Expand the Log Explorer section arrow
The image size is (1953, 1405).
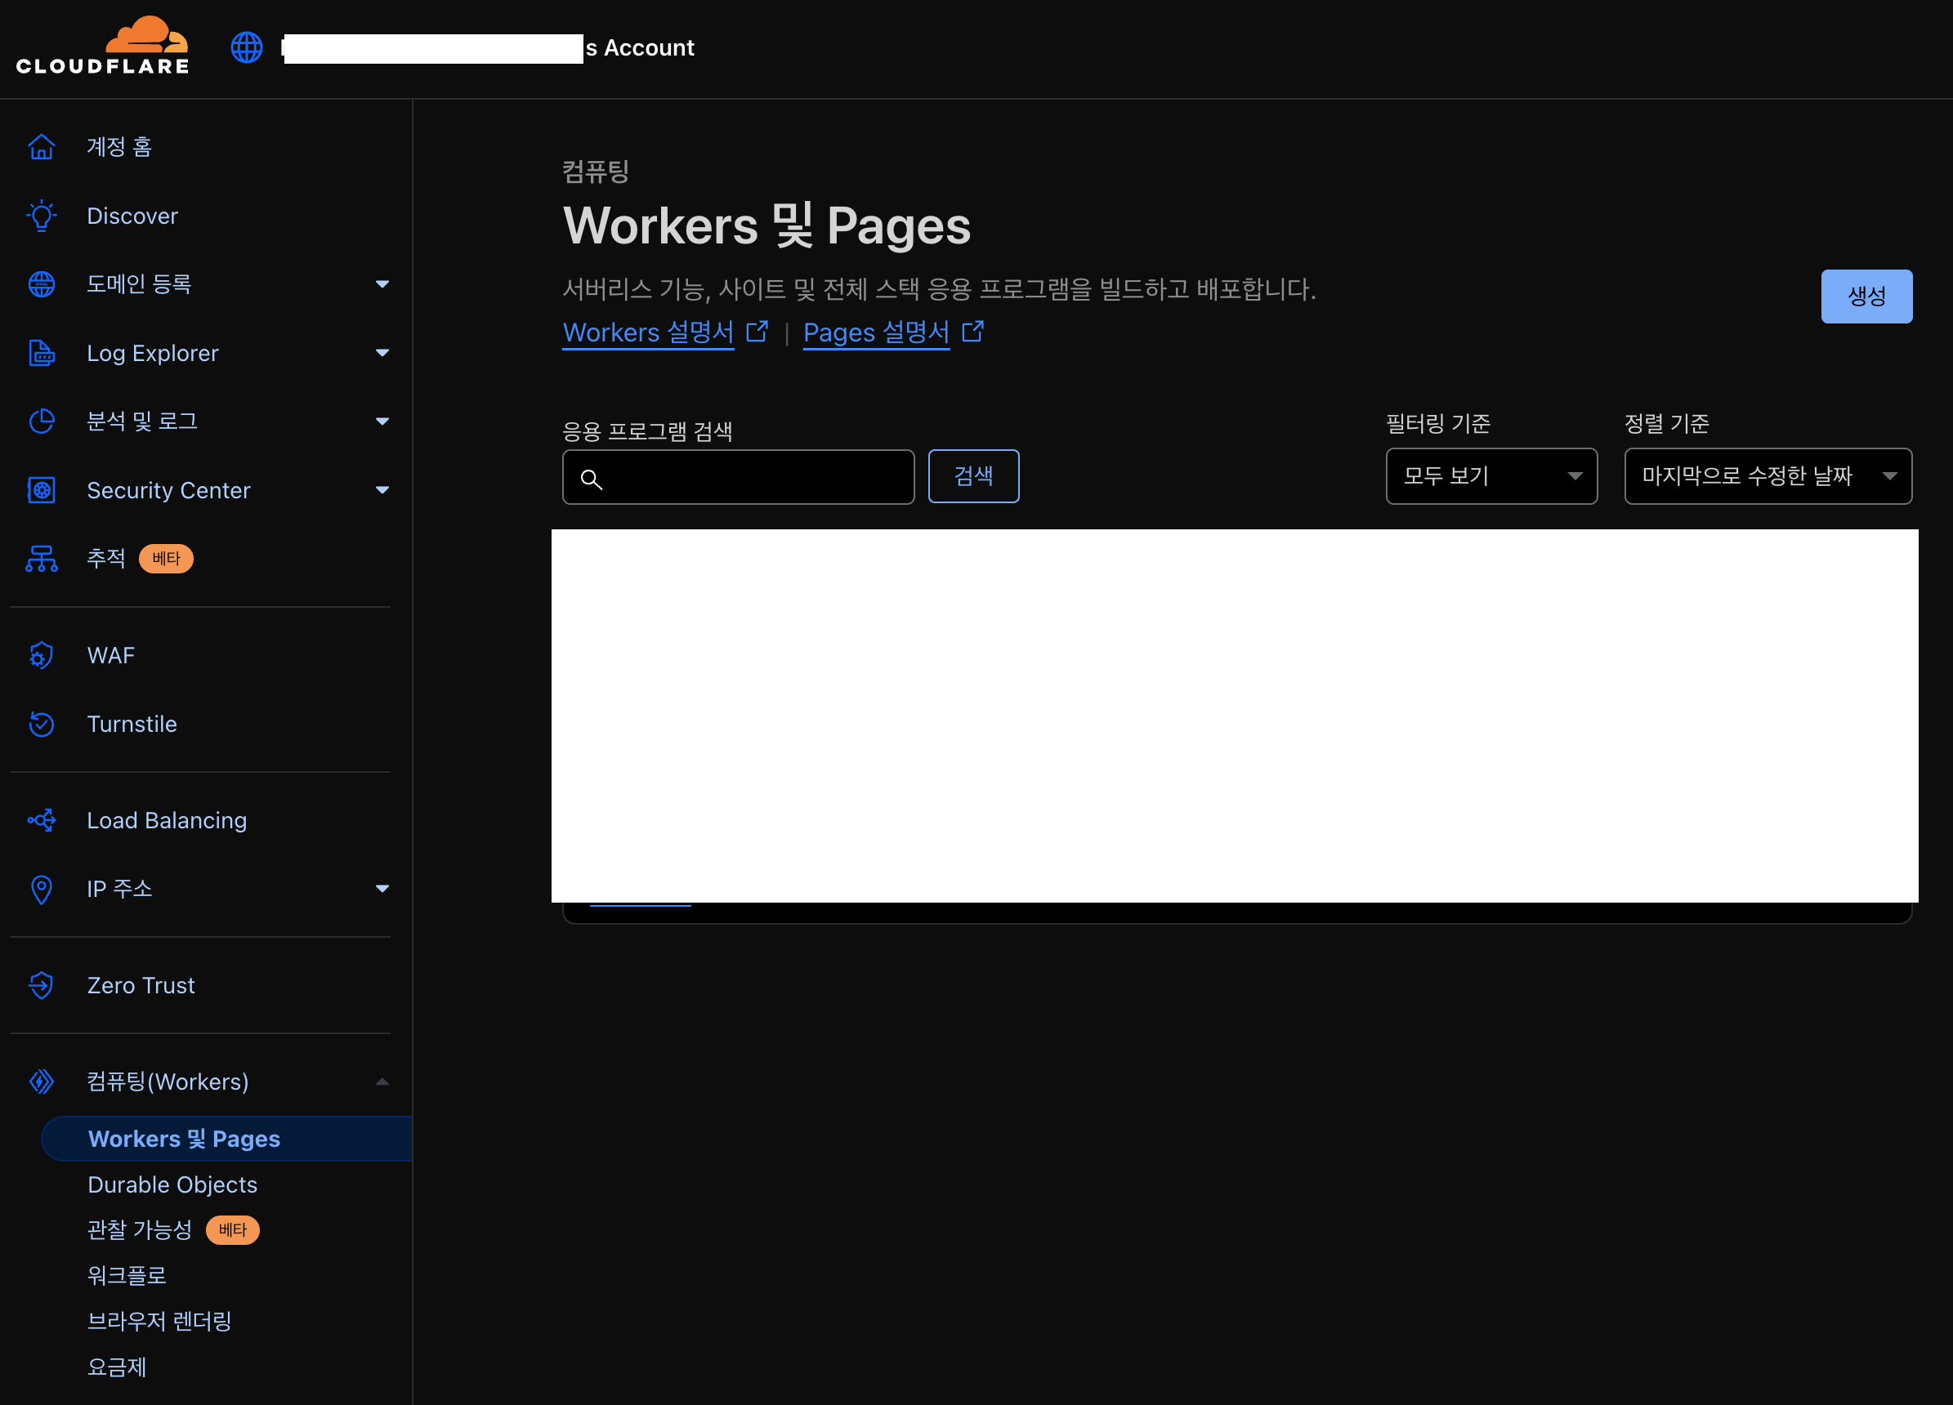(x=382, y=353)
